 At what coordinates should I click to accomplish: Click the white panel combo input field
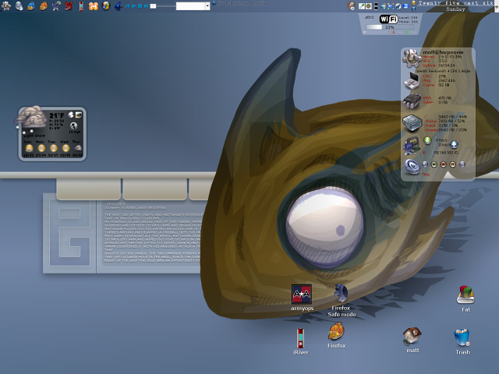pos(190,6)
